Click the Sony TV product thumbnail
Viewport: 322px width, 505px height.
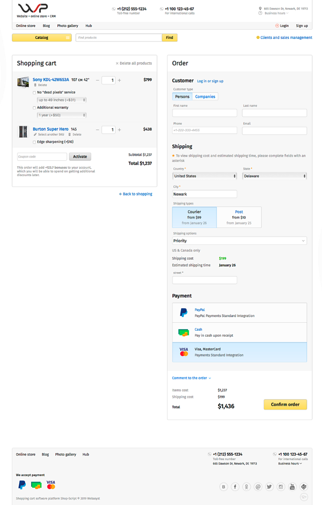point(23,82)
